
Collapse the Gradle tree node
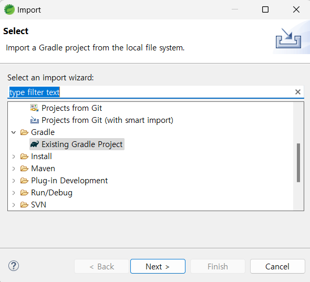14,132
